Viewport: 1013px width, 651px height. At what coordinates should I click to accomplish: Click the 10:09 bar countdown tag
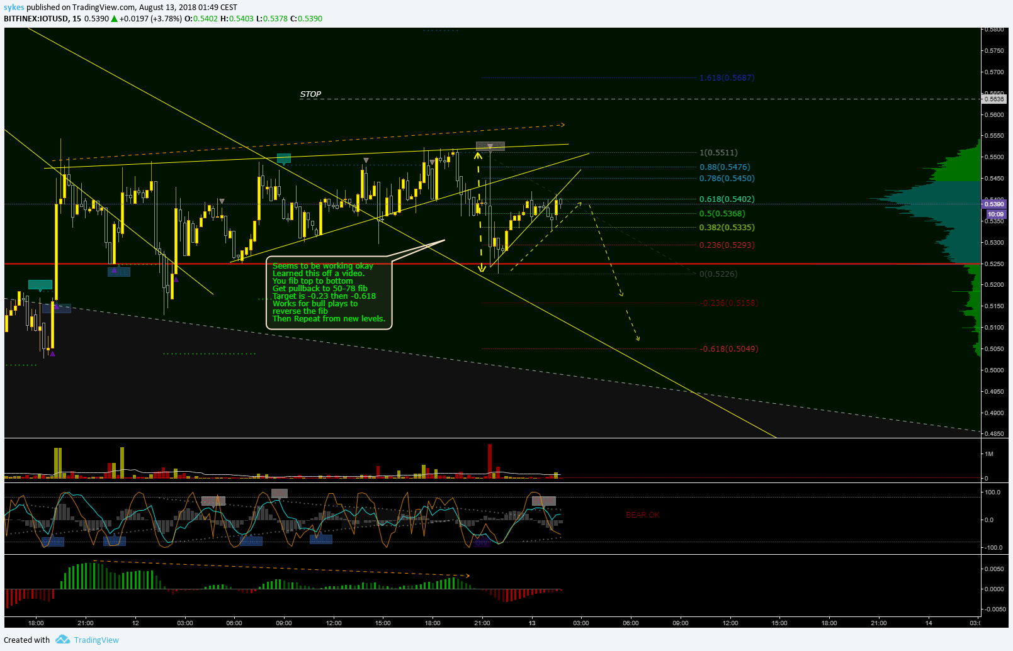996,214
